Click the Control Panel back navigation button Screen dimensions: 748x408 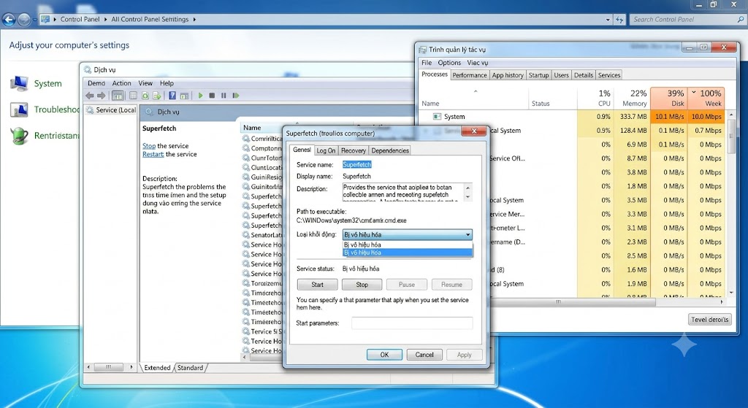pyautogui.click(x=9, y=20)
